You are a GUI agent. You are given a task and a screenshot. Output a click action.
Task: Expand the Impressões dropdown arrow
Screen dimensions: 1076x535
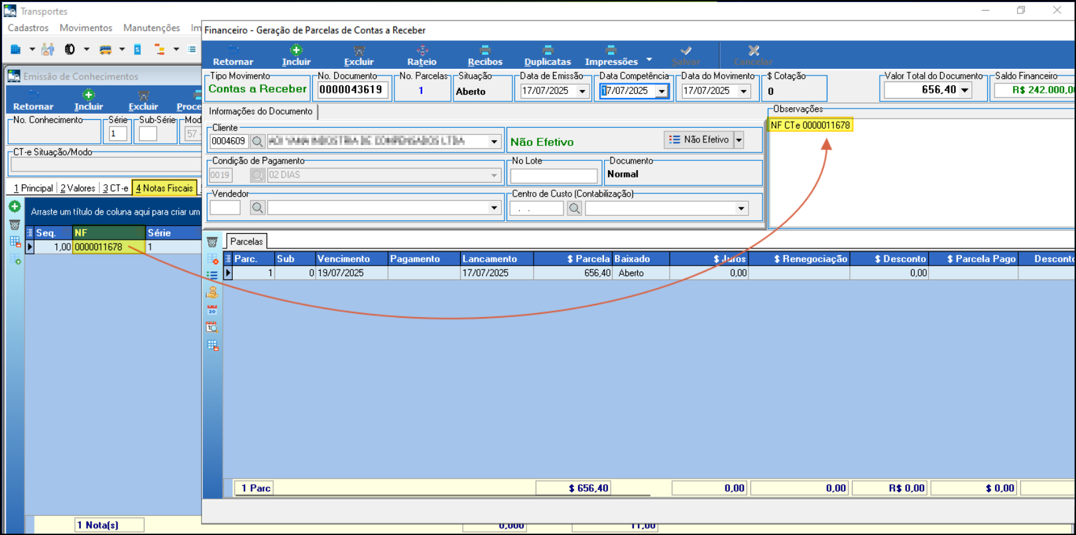(x=649, y=59)
